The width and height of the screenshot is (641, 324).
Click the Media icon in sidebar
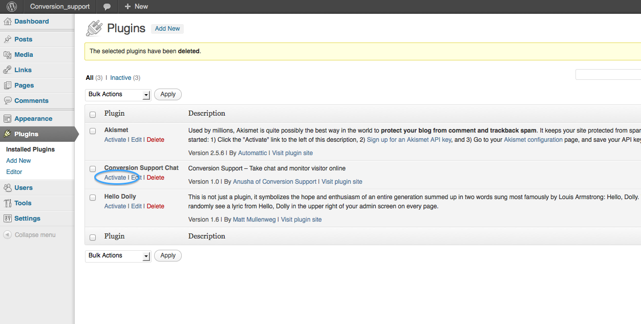coord(8,55)
